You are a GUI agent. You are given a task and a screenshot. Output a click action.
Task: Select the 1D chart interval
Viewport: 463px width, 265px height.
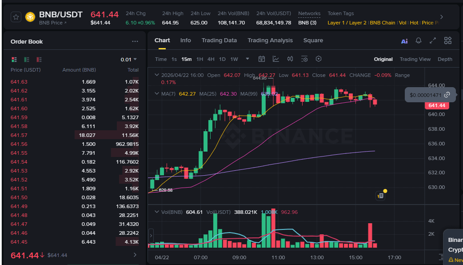222,60
